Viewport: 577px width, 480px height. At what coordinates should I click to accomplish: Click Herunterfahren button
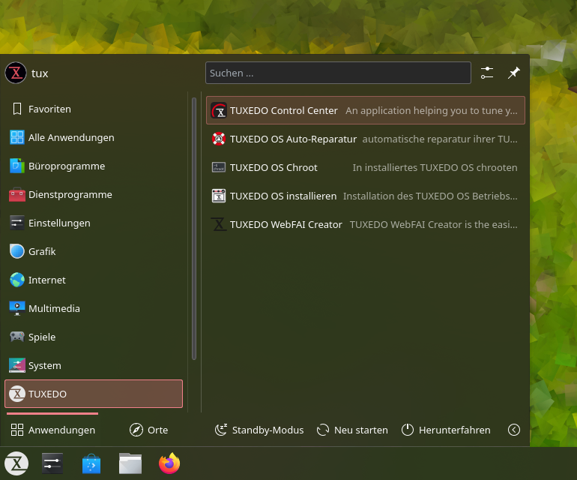(446, 430)
